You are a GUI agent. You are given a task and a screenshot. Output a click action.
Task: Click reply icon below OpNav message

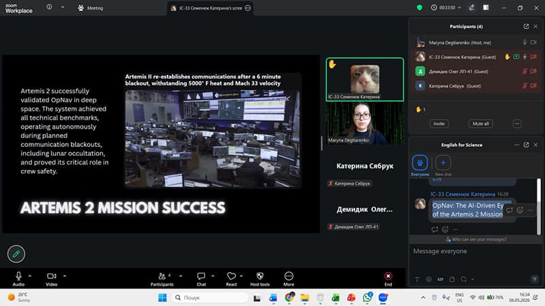(435, 229)
